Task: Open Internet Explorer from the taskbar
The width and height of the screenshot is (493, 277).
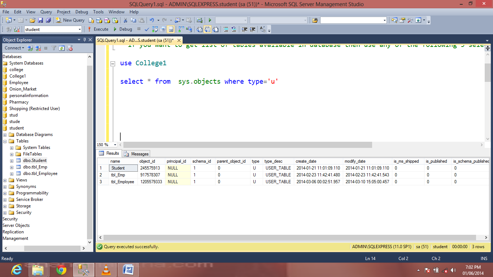Action: 17,270
